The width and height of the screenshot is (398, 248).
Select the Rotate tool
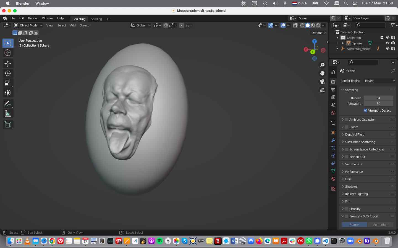tap(8, 73)
